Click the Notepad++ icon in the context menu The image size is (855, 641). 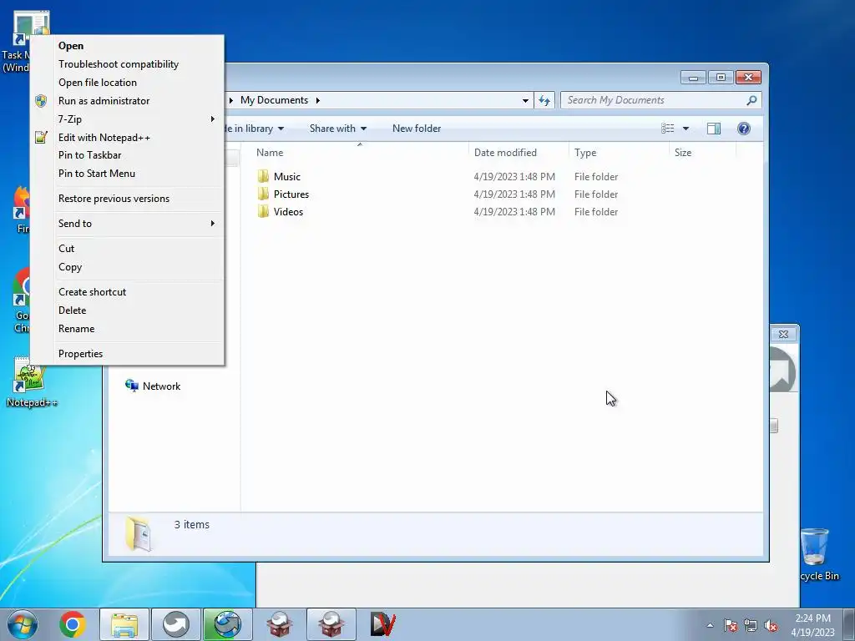[41, 138]
